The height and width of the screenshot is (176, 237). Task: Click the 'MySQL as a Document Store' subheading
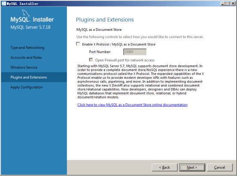99,30
